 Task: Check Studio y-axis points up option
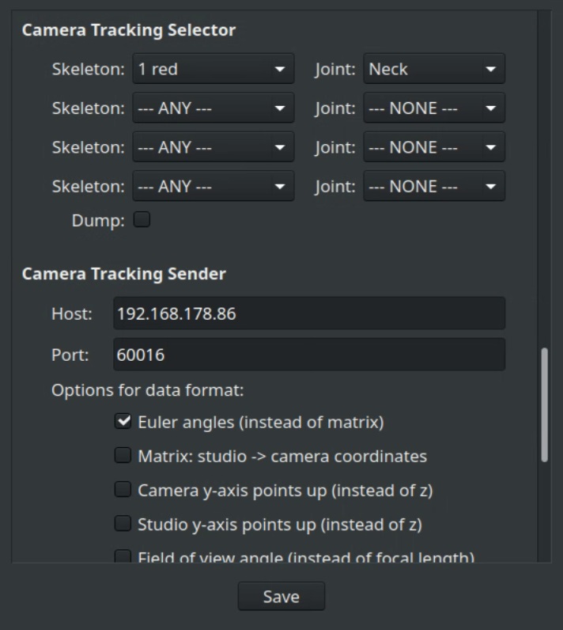click(123, 524)
